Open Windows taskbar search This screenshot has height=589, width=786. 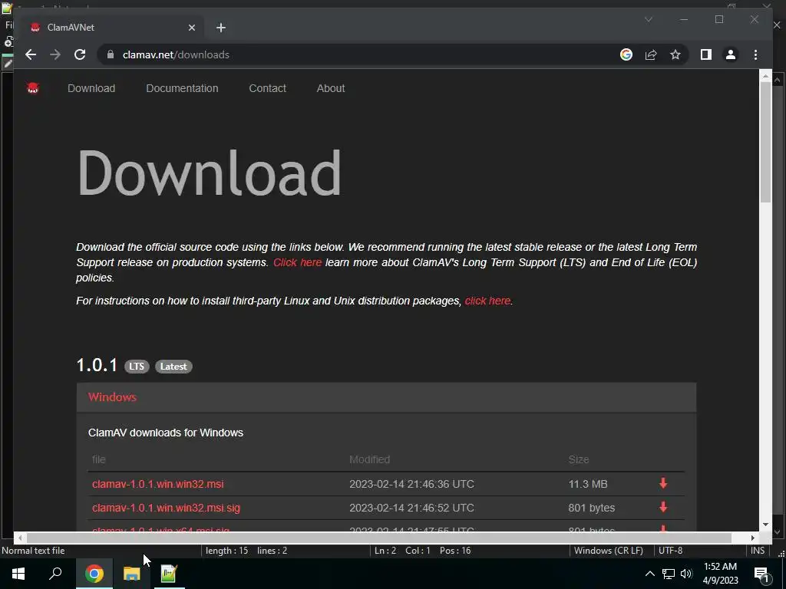point(55,574)
